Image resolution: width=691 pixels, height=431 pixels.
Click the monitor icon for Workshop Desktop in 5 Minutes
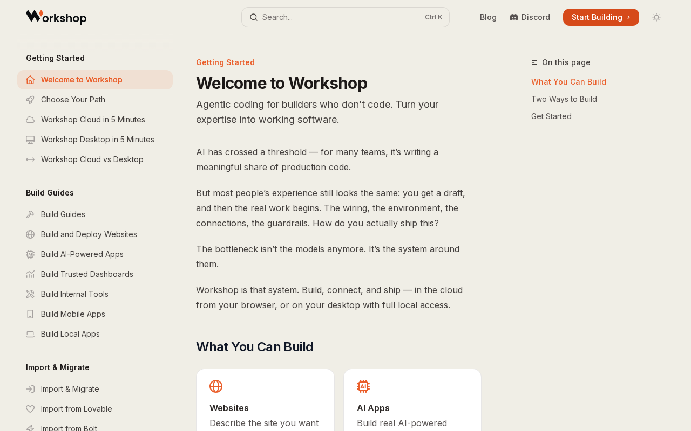30,140
